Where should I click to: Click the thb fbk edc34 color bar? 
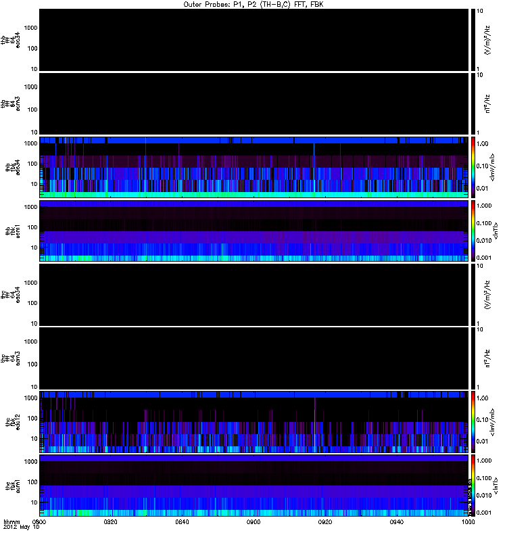[x=473, y=166]
